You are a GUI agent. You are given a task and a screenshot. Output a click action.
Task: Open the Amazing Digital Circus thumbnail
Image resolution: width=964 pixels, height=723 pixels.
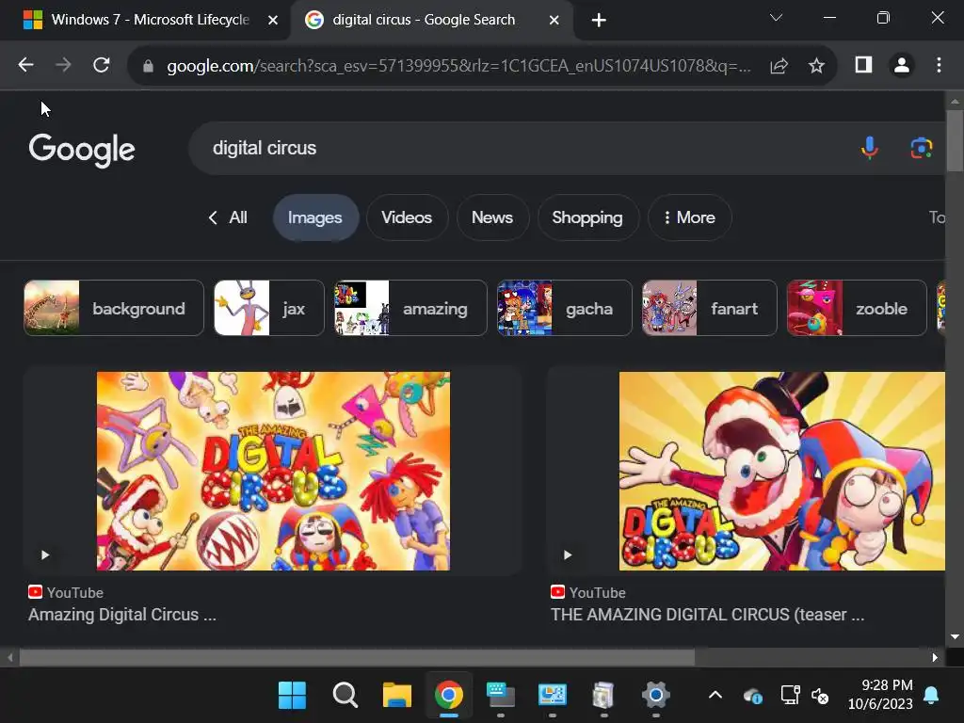273,471
